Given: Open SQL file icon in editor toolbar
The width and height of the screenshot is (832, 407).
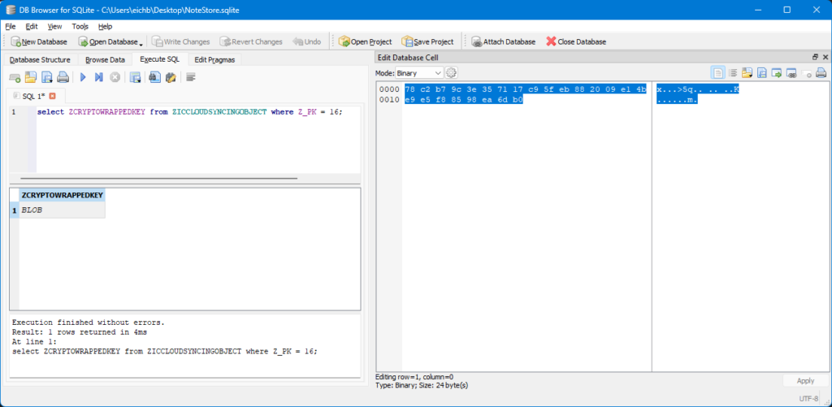Looking at the screenshot, I should pyautogui.click(x=31, y=77).
